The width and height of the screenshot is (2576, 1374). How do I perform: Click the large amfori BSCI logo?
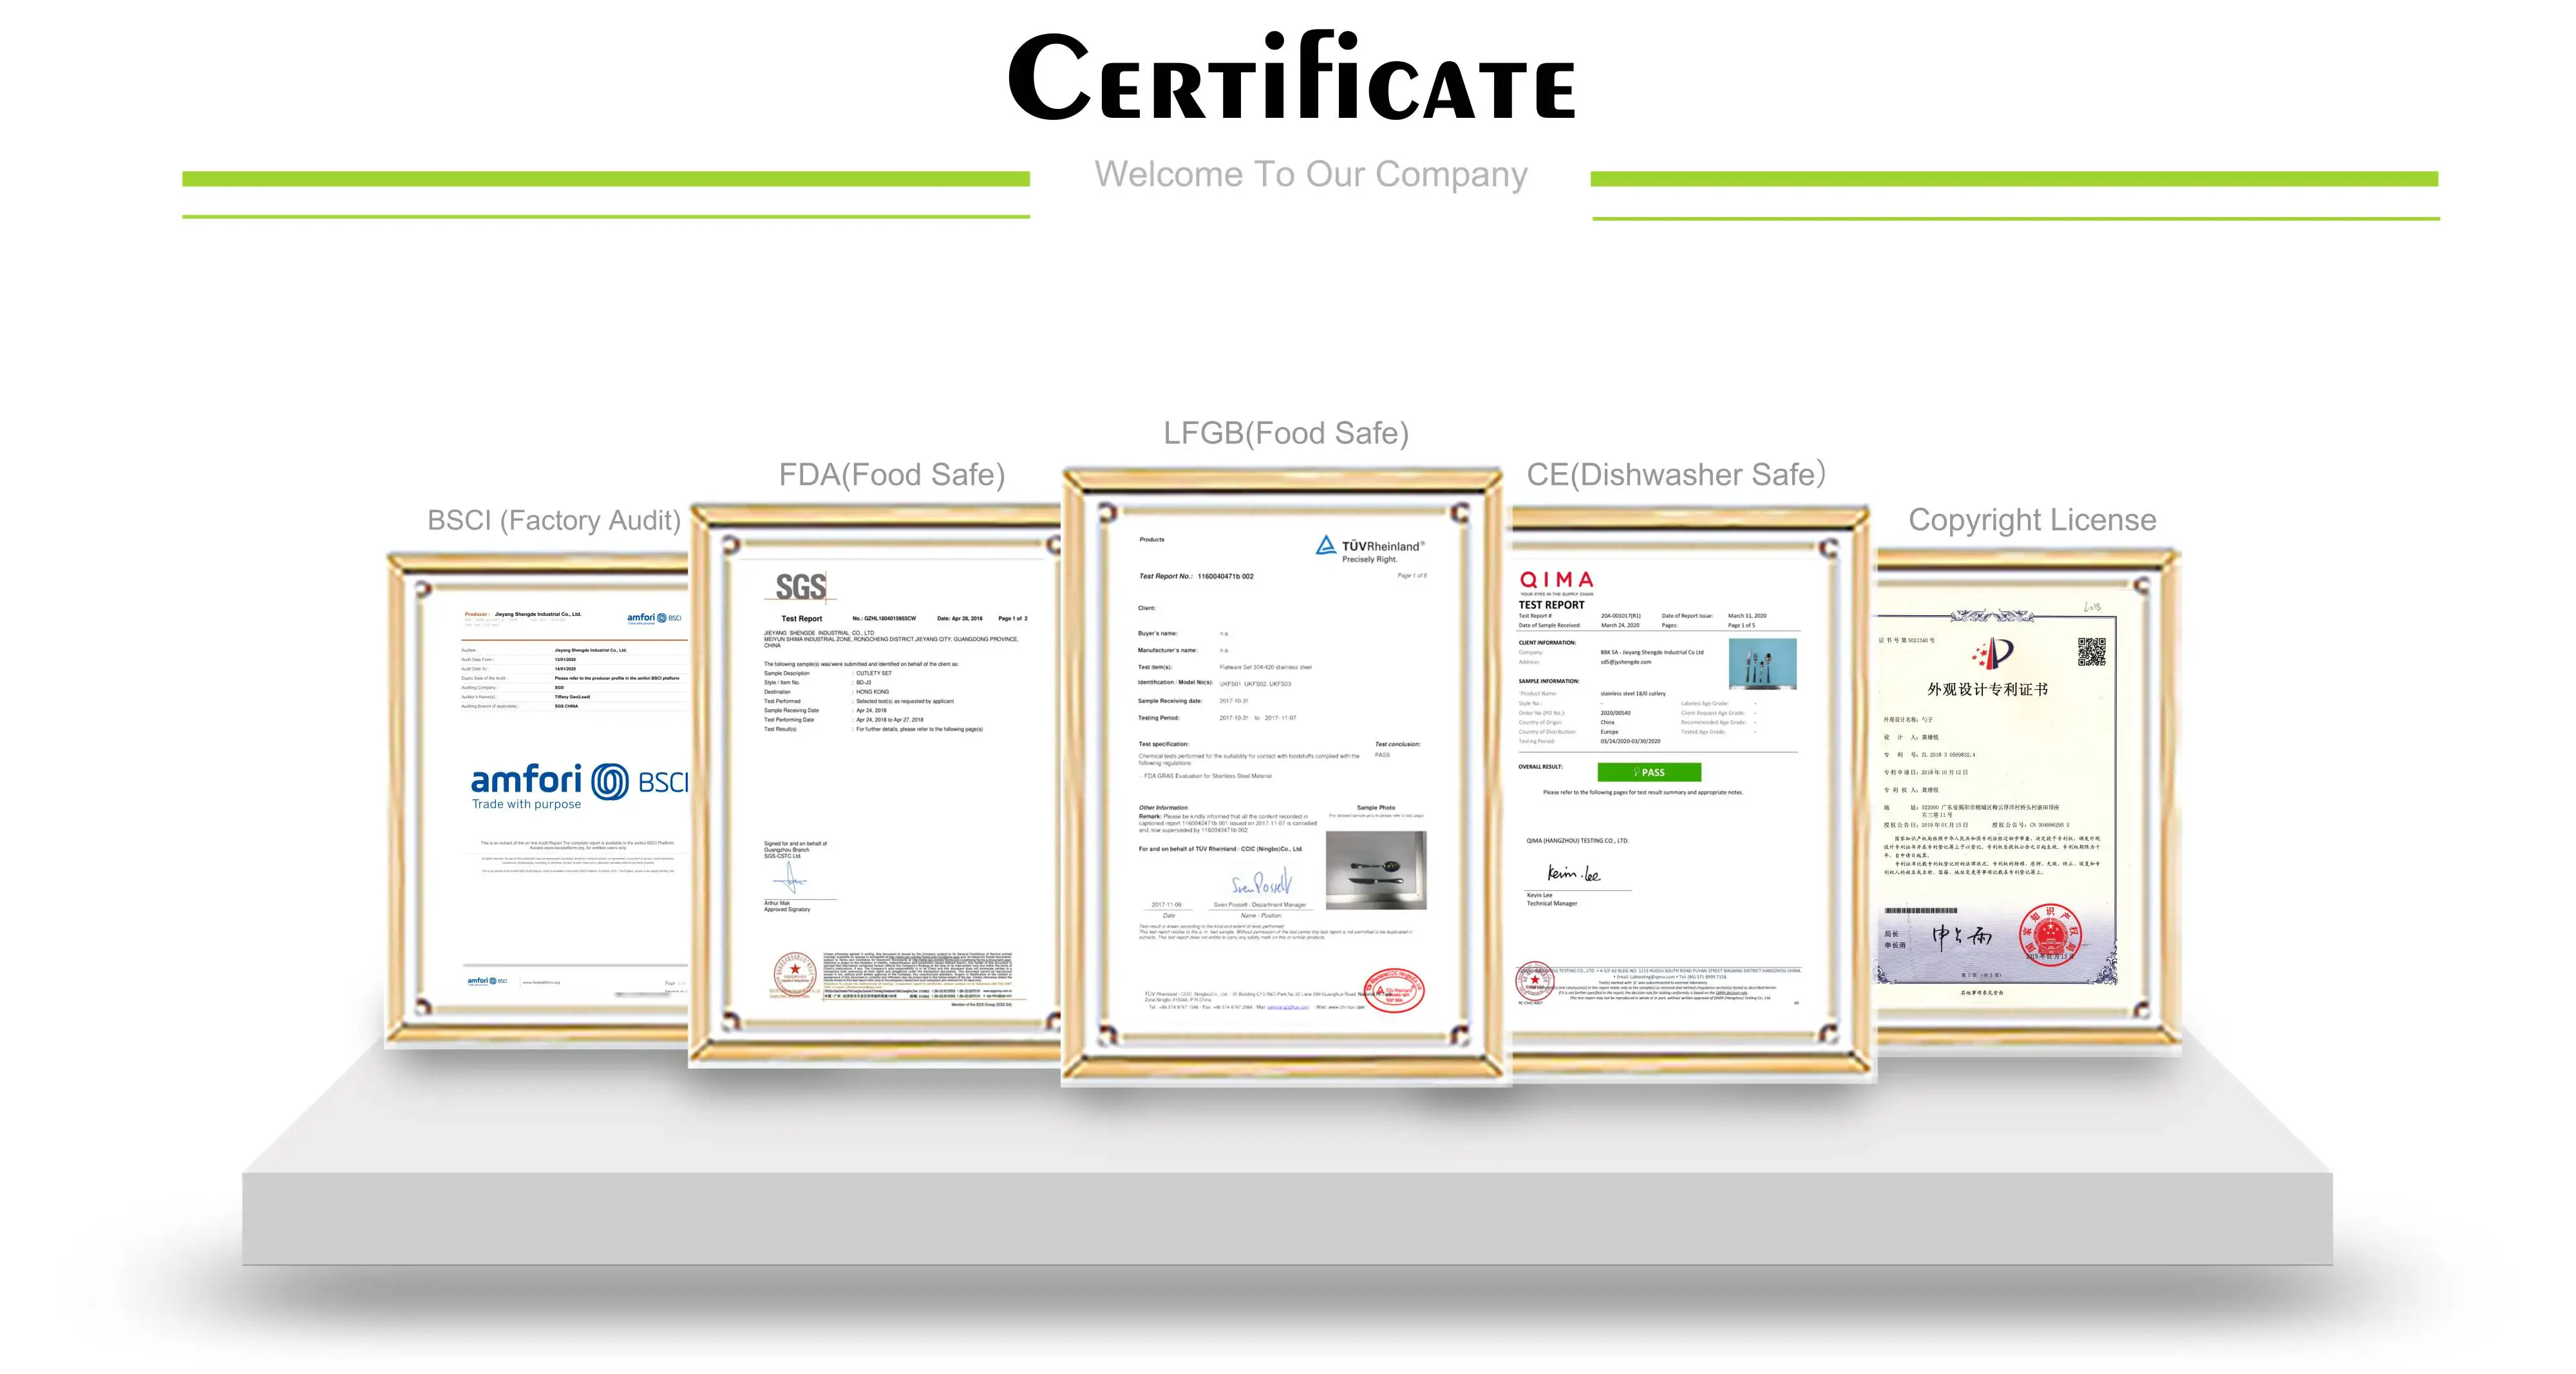tap(578, 786)
